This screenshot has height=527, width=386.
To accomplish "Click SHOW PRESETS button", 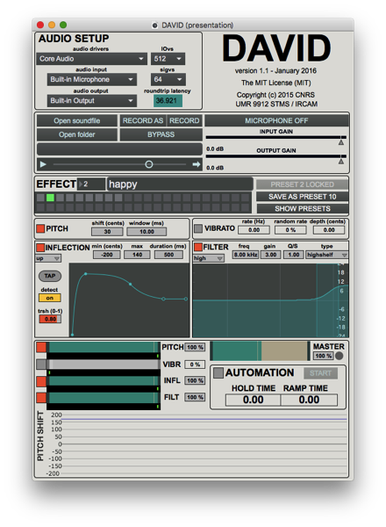I will [x=302, y=209].
